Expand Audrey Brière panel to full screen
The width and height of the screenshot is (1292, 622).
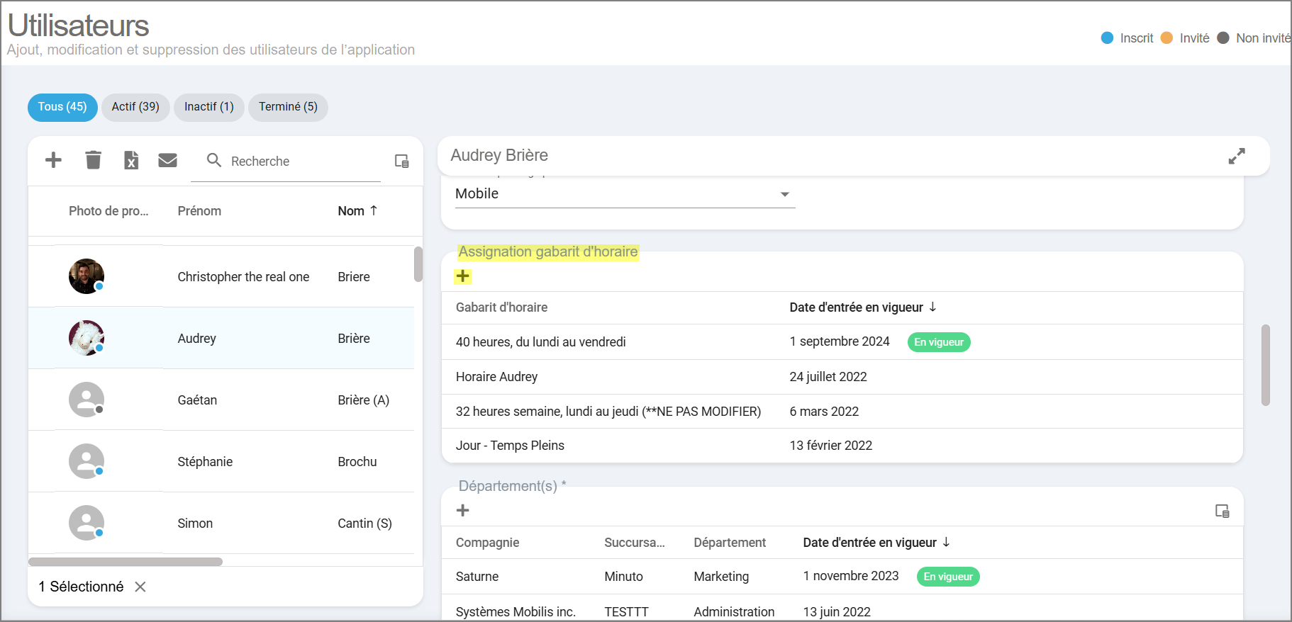[1236, 156]
